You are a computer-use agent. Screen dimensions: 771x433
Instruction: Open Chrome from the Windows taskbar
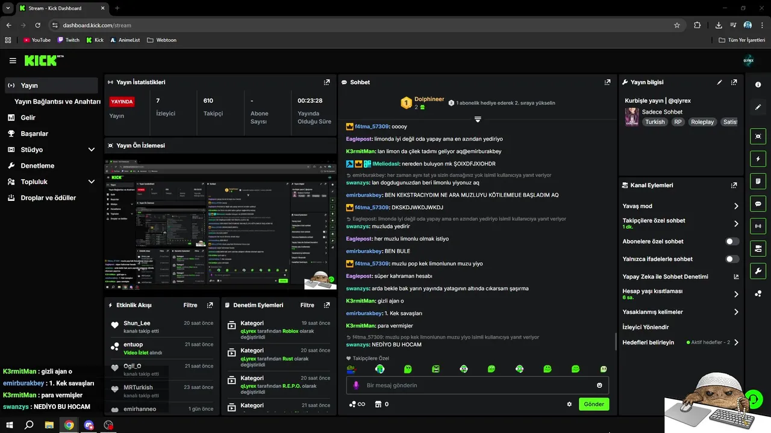coord(69,425)
